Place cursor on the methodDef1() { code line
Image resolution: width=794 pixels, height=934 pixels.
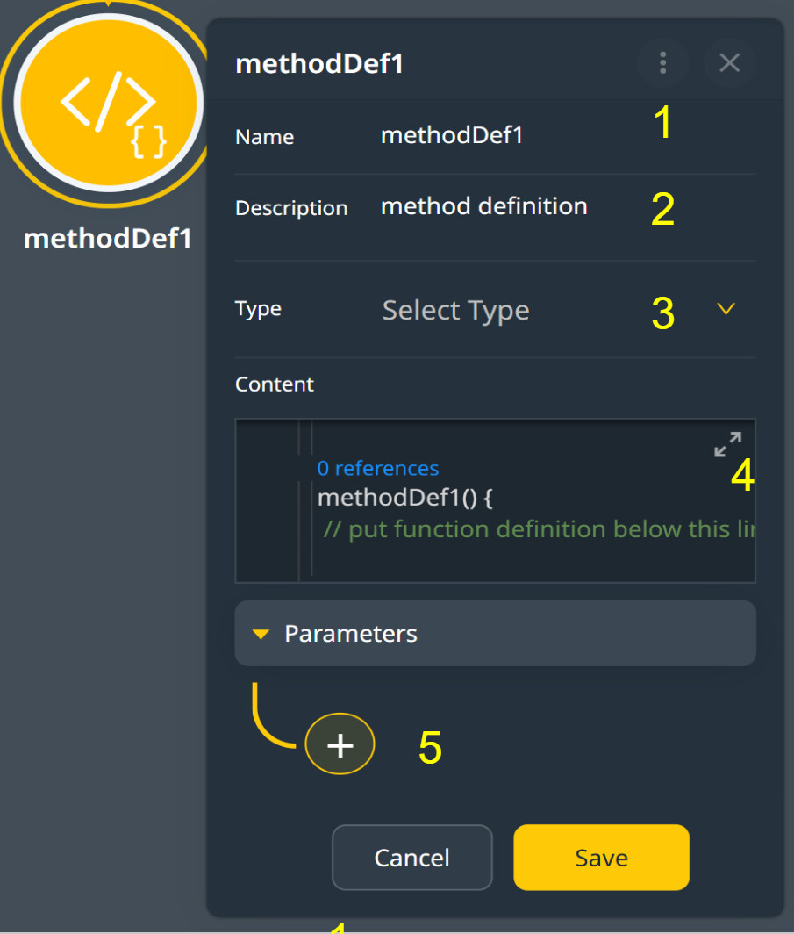404,498
